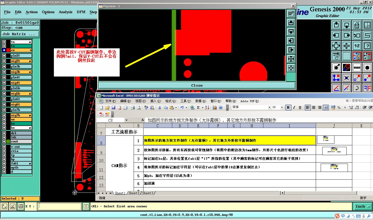This screenshot has height=220, width=373.
Task: Click Excel horizontal scrollbar
Action: pos(321,193)
